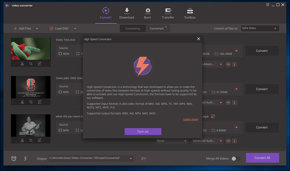Open Advanced Audio dropdown in third row

coord(207,141)
